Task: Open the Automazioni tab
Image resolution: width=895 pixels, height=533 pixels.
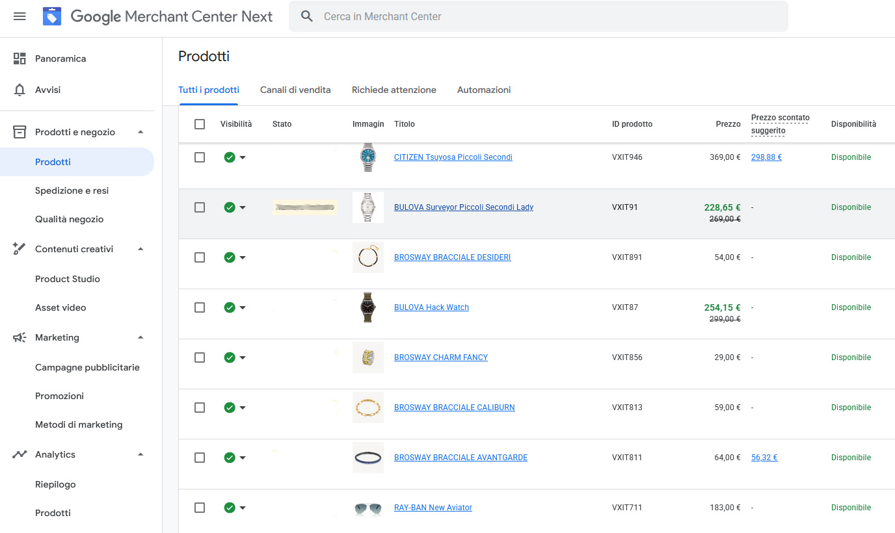Action: point(484,90)
